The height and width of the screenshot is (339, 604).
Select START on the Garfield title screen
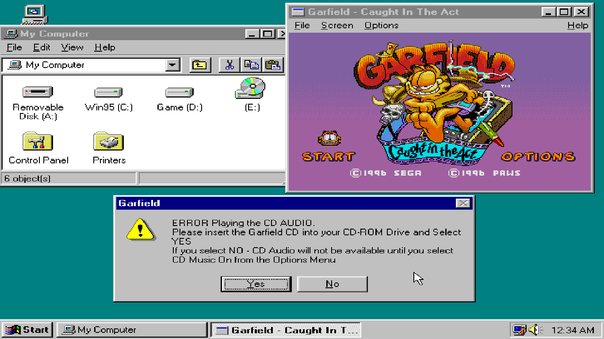click(x=329, y=157)
